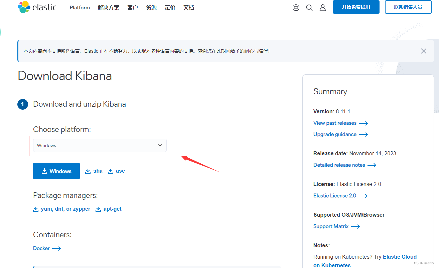This screenshot has width=439, height=268.
Task: Click the Package managers heading
Action: pyautogui.click(x=65, y=196)
